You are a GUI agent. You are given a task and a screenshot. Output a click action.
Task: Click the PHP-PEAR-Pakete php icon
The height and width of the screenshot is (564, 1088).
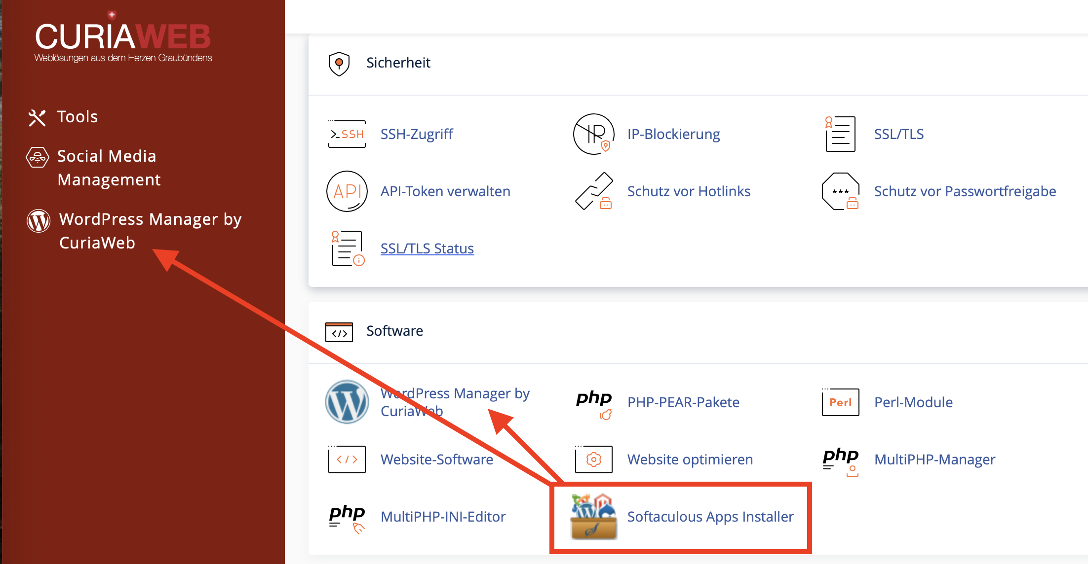pos(594,404)
